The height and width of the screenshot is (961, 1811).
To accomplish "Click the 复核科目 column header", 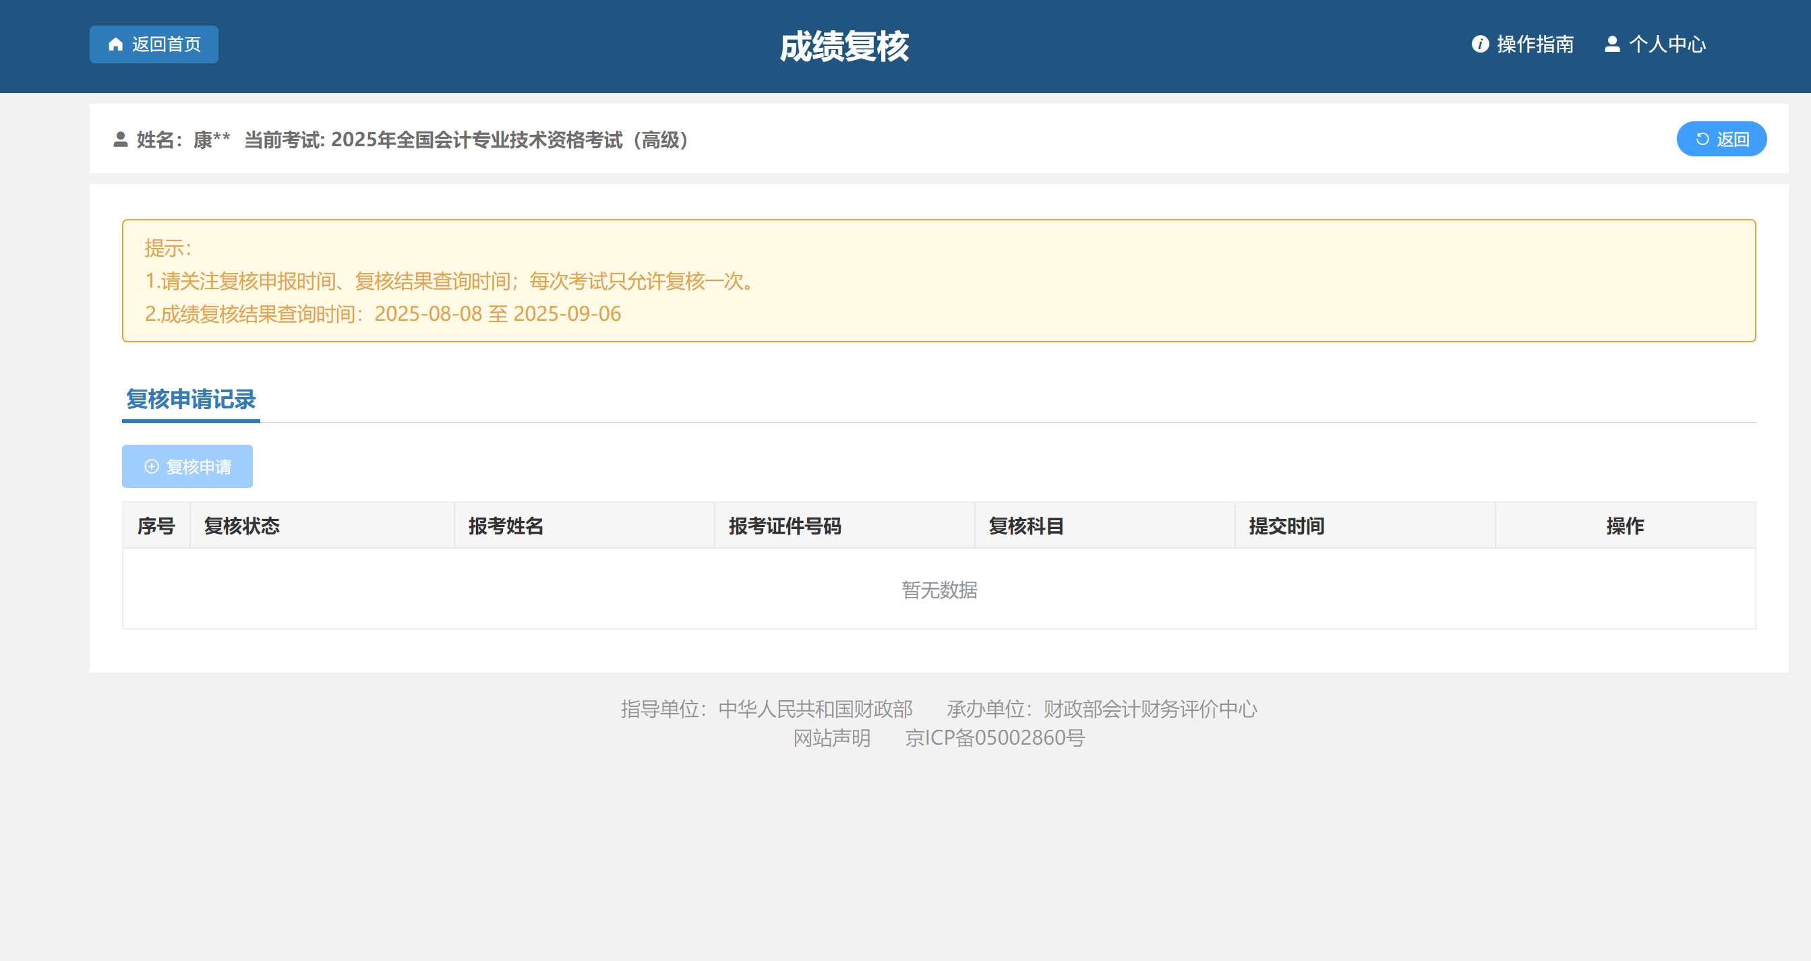I will pyautogui.click(x=1104, y=526).
